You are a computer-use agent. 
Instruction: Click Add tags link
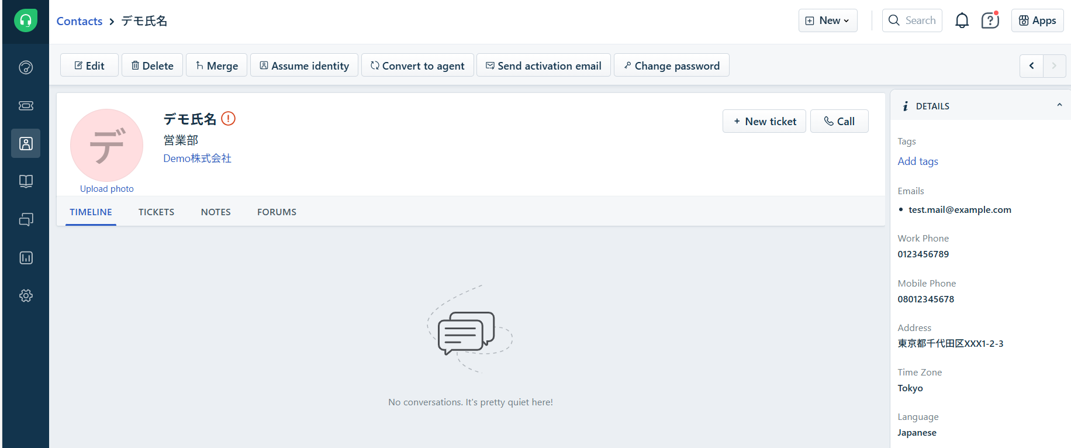[x=918, y=161]
